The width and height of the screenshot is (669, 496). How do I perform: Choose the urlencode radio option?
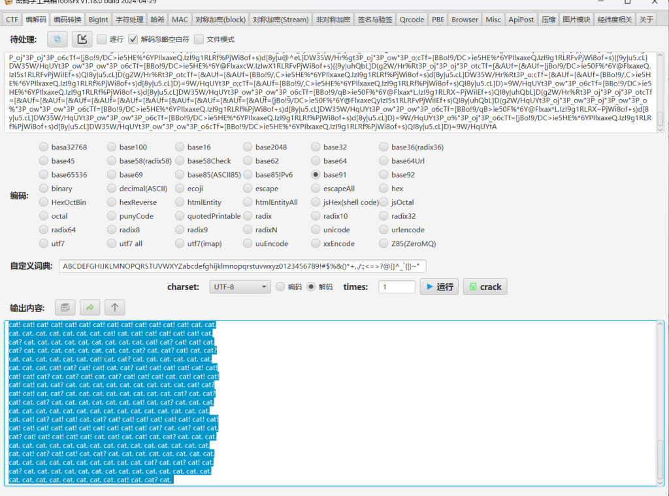384,230
